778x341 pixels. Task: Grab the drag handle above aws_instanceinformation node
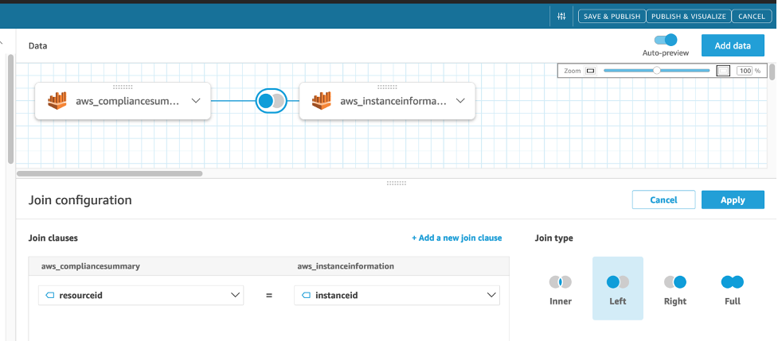point(387,87)
